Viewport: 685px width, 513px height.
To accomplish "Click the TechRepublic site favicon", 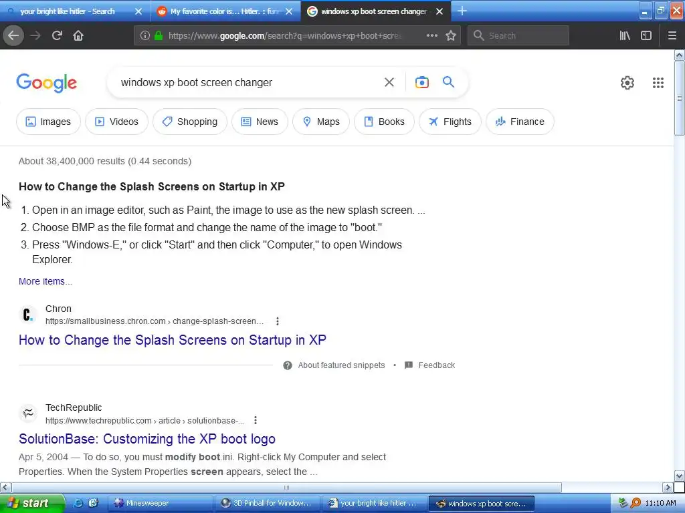I will (x=28, y=413).
